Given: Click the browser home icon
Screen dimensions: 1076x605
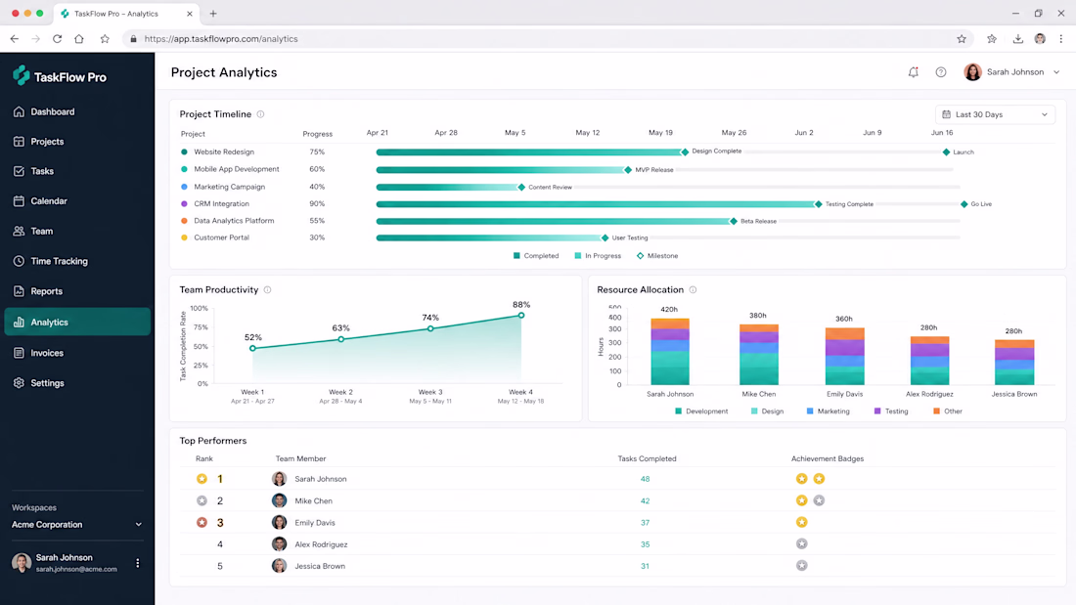Looking at the screenshot, I should click(79, 39).
